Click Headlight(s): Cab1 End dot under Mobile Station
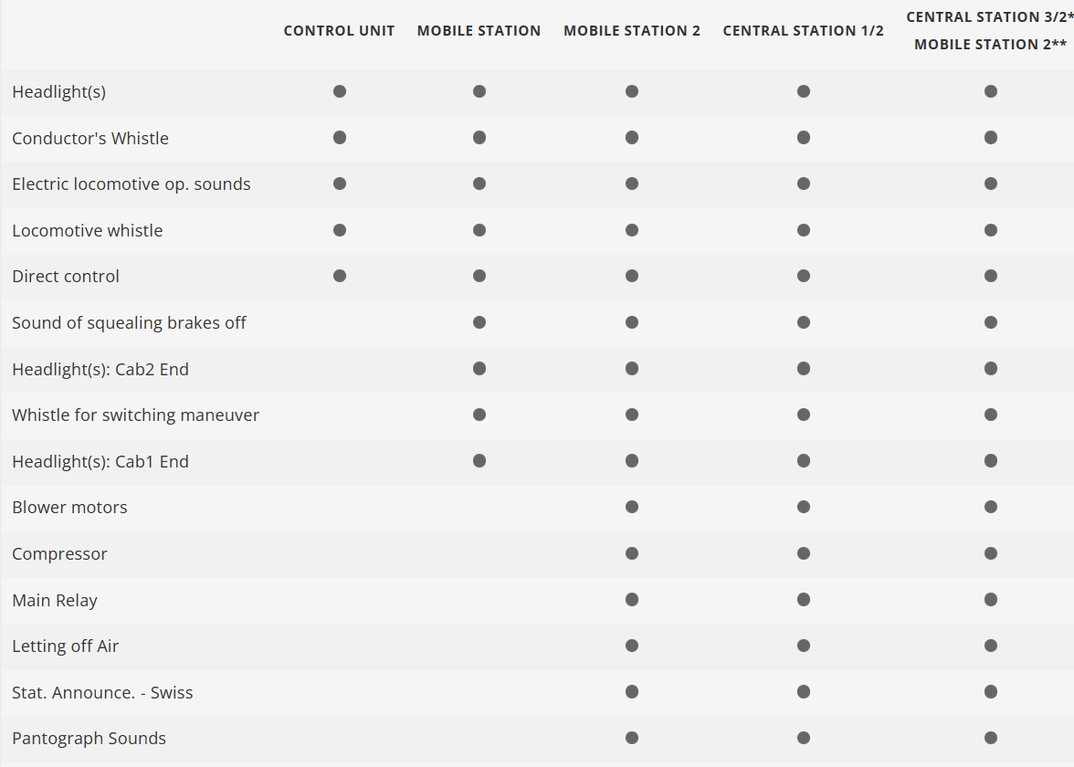This screenshot has height=767, width=1074. [x=479, y=461]
